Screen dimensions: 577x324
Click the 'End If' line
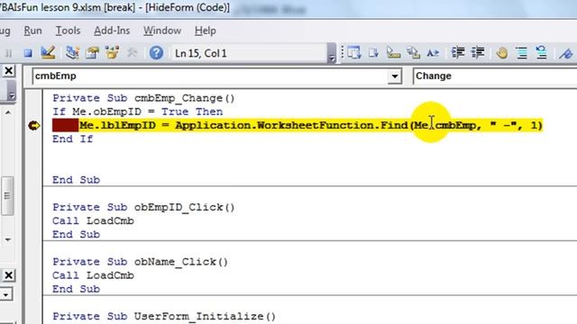(x=72, y=139)
